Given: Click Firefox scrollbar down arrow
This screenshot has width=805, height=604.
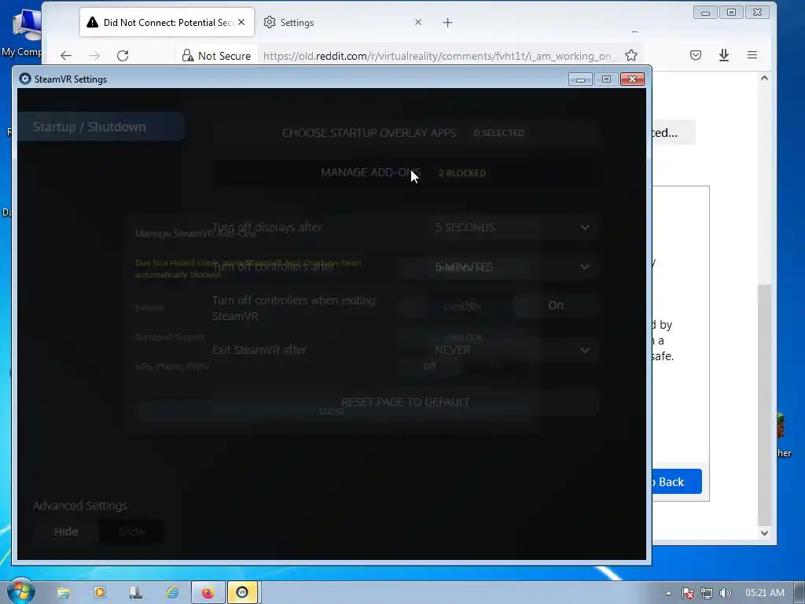Looking at the screenshot, I should 764,533.
